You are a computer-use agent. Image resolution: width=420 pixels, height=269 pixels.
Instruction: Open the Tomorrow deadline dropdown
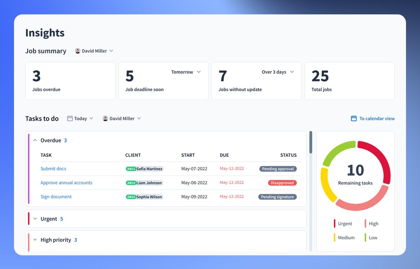click(x=186, y=72)
